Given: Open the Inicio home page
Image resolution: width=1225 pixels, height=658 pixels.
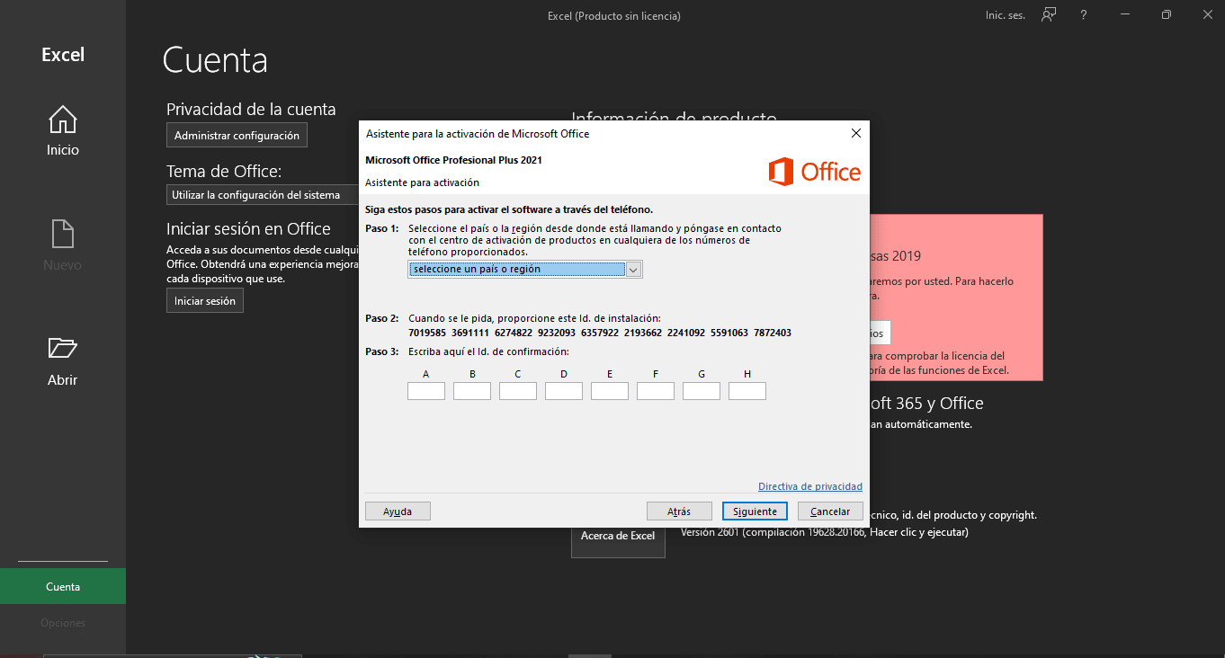Looking at the screenshot, I should [x=63, y=131].
